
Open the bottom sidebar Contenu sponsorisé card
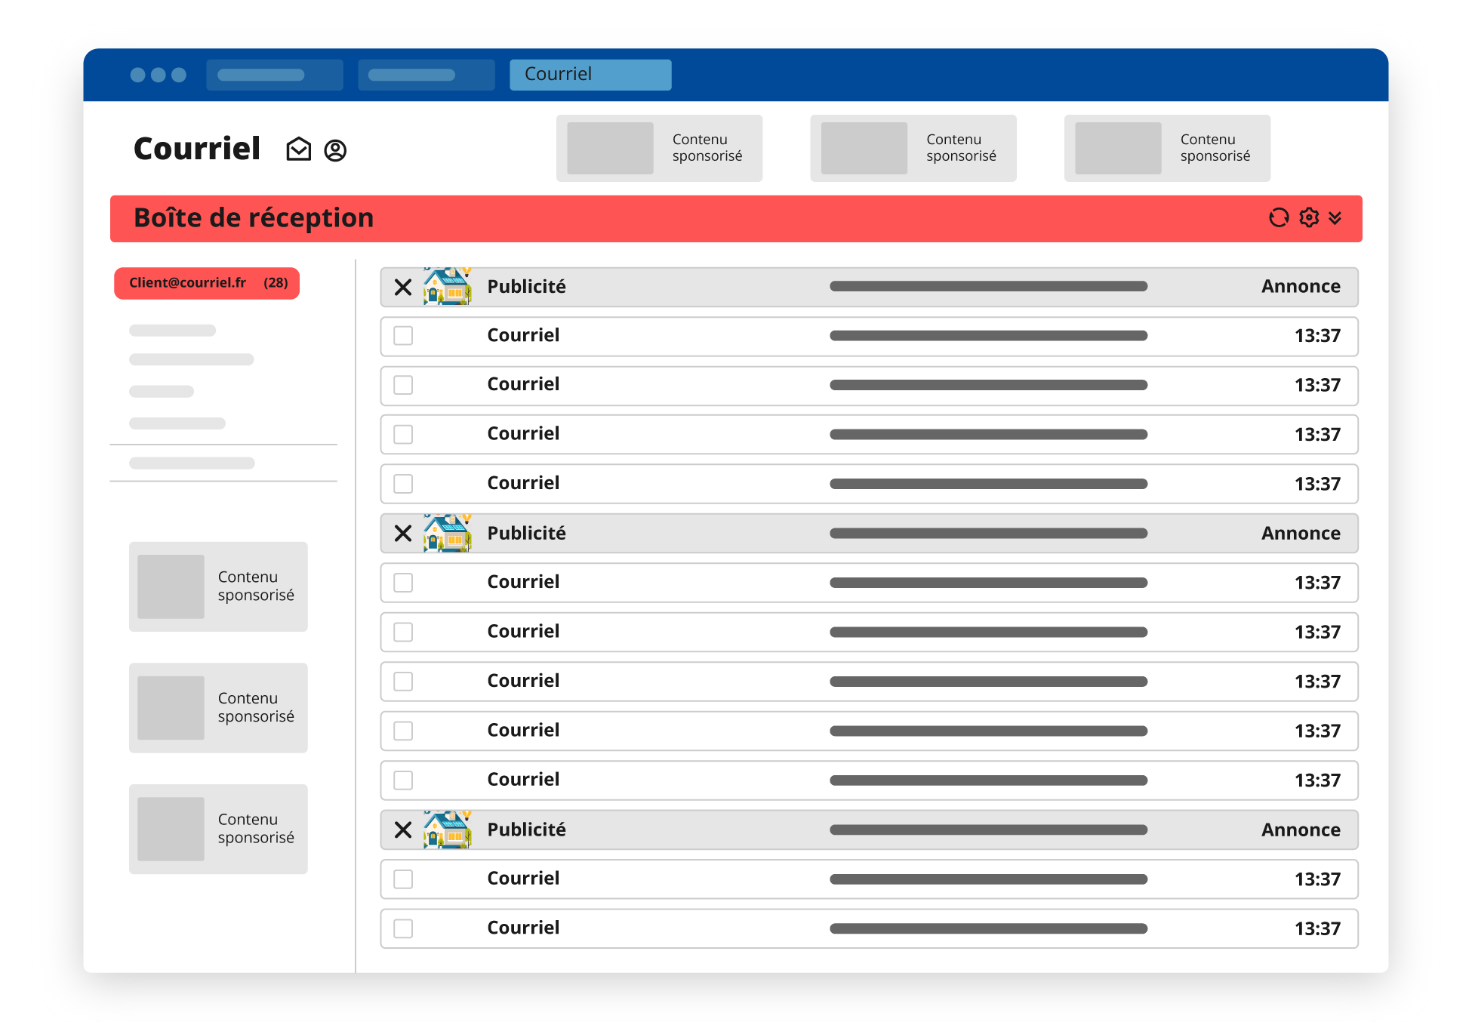click(x=218, y=829)
